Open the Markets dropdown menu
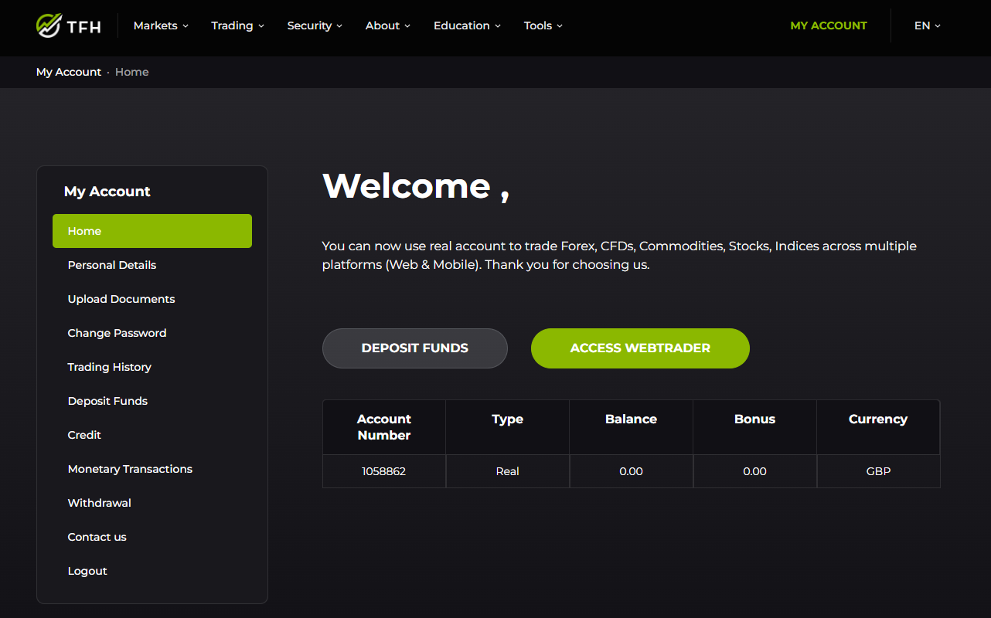991x618 pixels. coord(161,25)
